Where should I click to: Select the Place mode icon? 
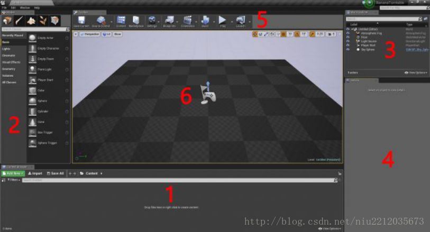[7, 21]
